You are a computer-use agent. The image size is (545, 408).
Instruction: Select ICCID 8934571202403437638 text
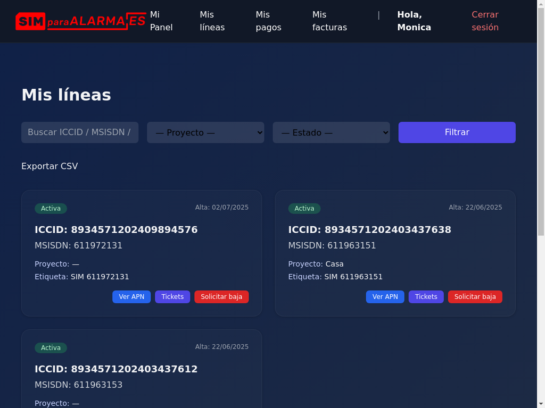pyautogui.click(x=370, y=229)
